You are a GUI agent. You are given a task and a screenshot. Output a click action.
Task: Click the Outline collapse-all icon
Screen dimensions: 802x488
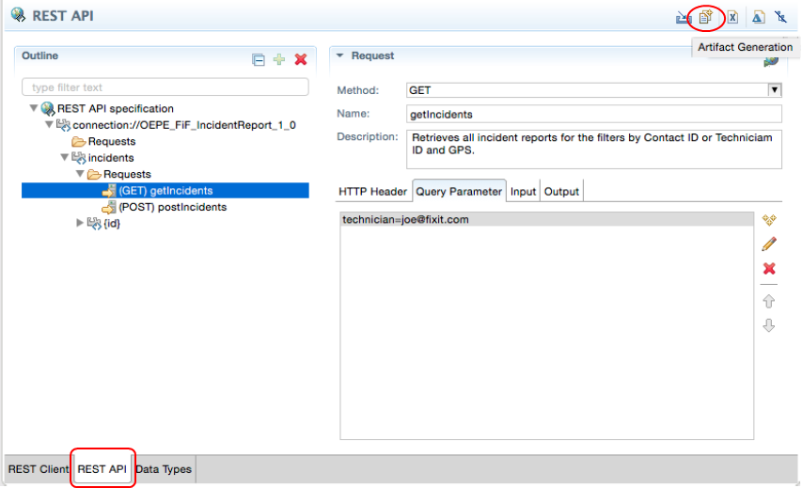[259, 60]
